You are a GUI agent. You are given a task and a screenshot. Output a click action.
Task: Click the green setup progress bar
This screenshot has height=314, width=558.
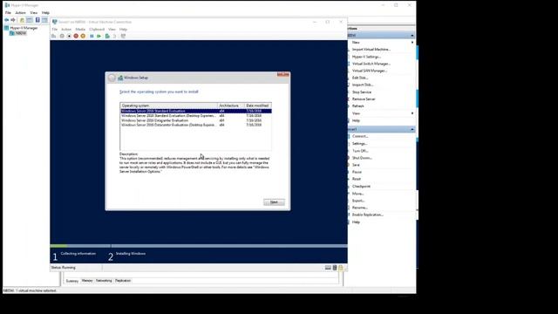[x=58, y=246]
